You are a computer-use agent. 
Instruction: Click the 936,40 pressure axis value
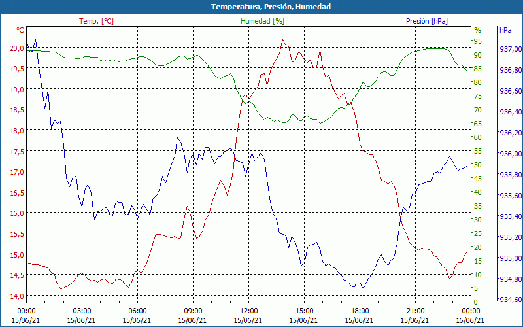(x=511, y=112)
